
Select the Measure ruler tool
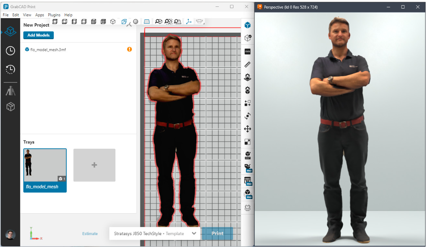248,64
